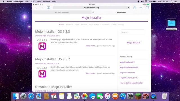
Task: Open Photo Booth icon in dock
Action: (146, 96)
